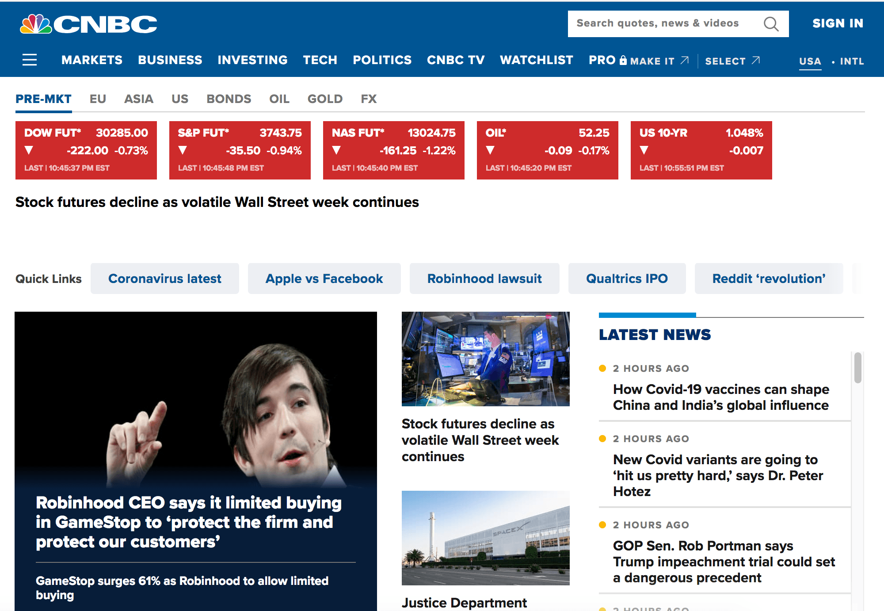884x611 pixels.
Task: Click the Coronavirus latest quick link
Action: coord(165,279)
